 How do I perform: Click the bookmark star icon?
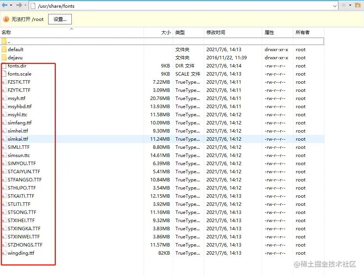tap(344, 5)
